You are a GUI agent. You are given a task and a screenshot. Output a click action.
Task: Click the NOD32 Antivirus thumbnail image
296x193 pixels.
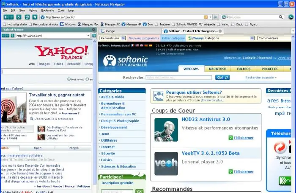(166, 130)
